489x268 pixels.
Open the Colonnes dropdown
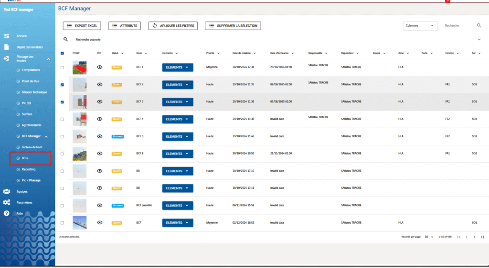[420, 26]
